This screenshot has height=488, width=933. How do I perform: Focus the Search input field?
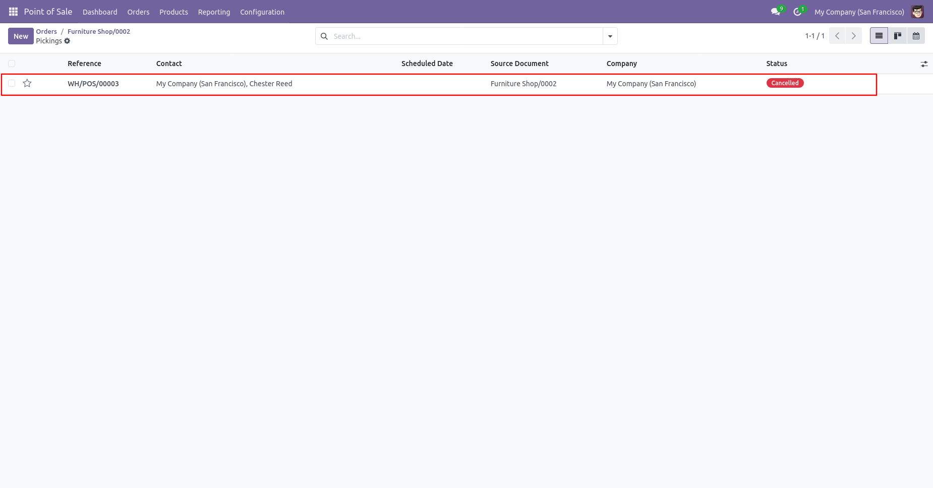click(x=466, y=36)
